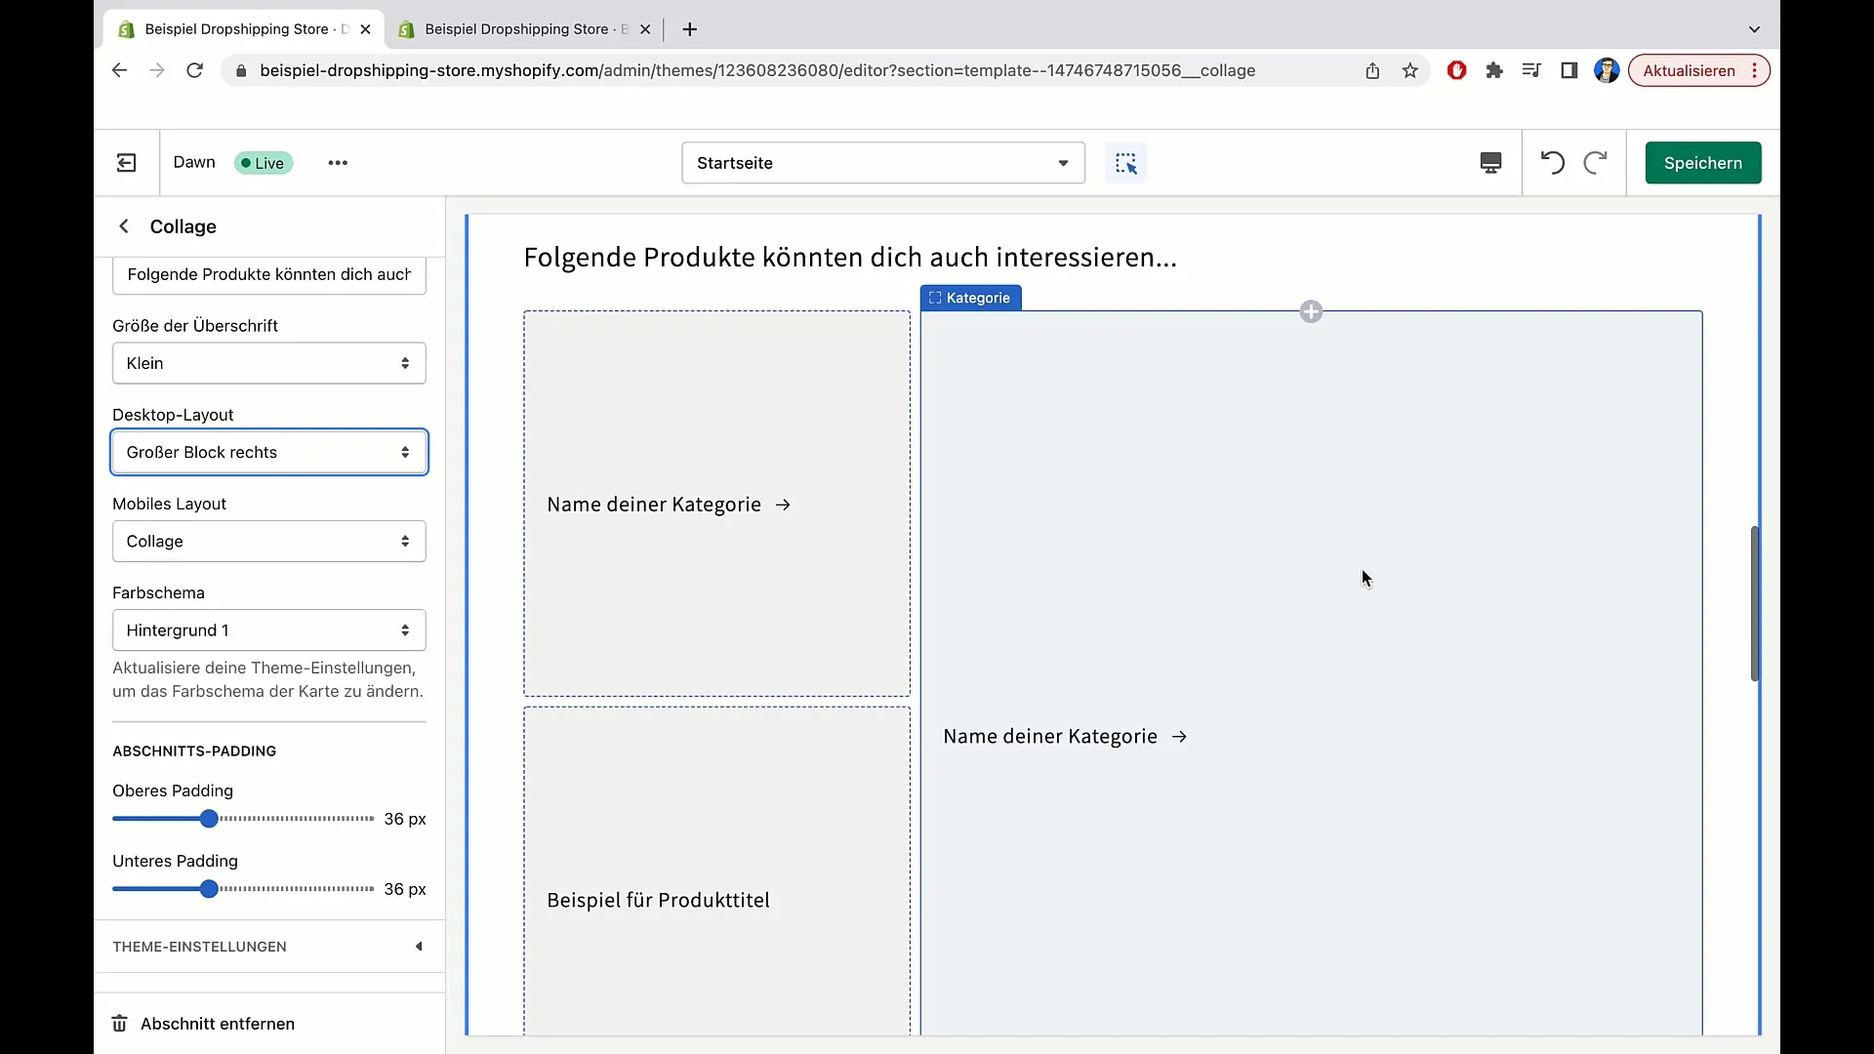The image size is (1874, 1054).
Task: Open the Mobiles Layout dropdown
Action: [268, 542]
